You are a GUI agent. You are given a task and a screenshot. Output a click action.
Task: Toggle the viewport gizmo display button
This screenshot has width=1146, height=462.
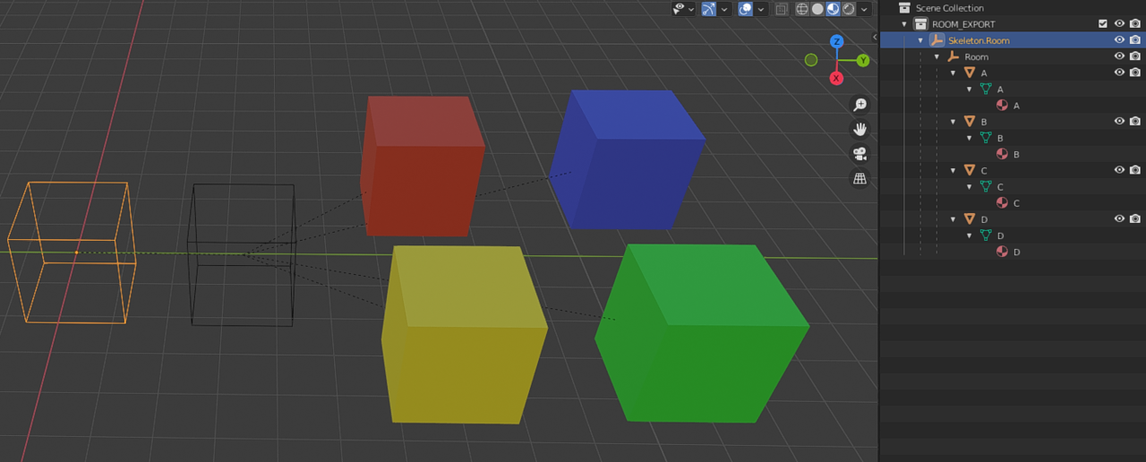pyautogui.click(x=708, y=9)
